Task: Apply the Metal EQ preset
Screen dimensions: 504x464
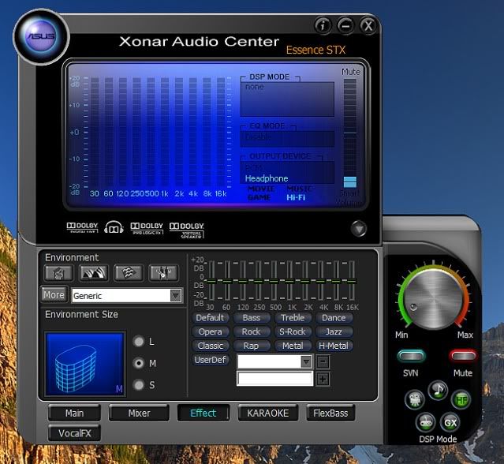Action: (293, 346)
